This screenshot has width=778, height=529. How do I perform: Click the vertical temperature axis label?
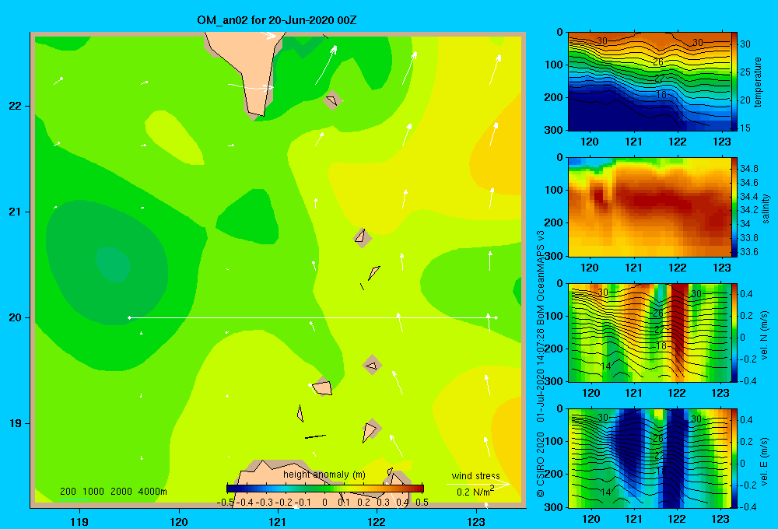click(757, 82)
